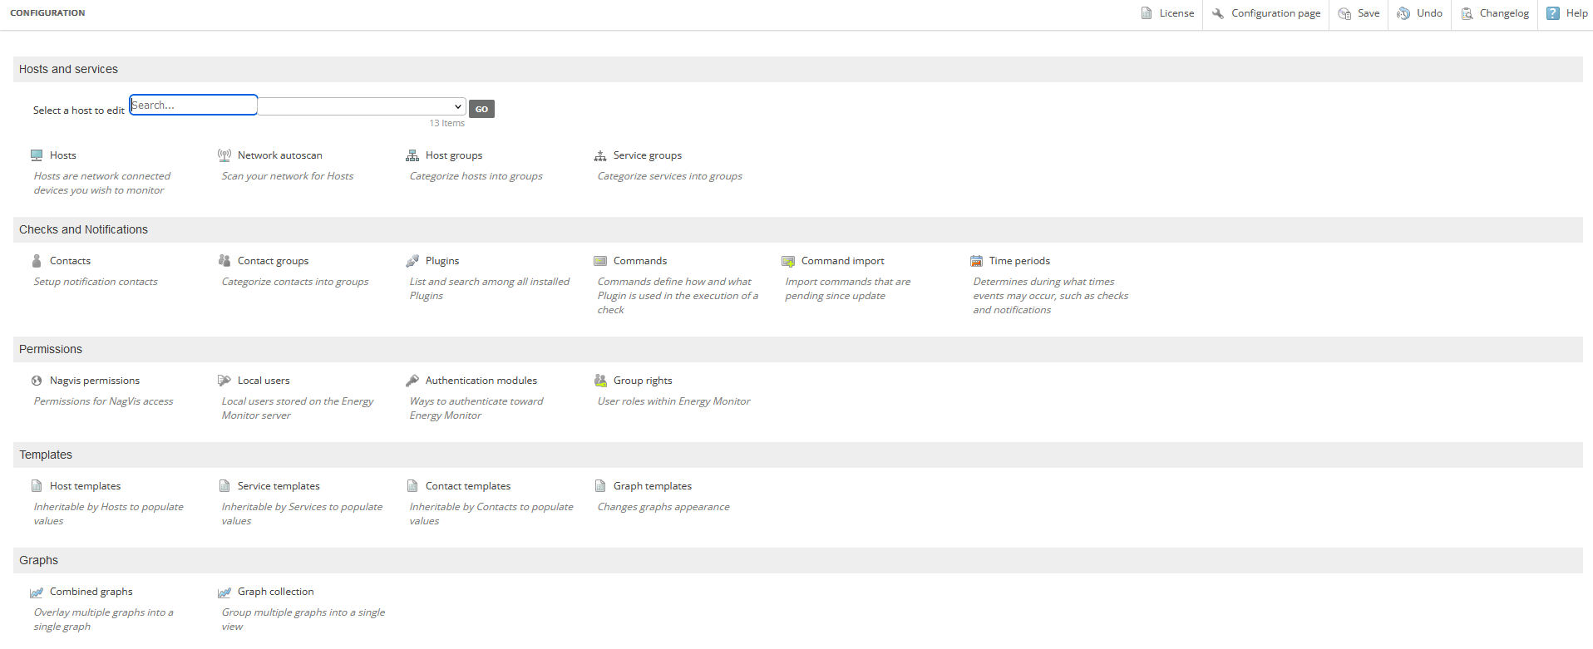Click the Contact templates document icon

pyautogui.click(x=412, y=486)
